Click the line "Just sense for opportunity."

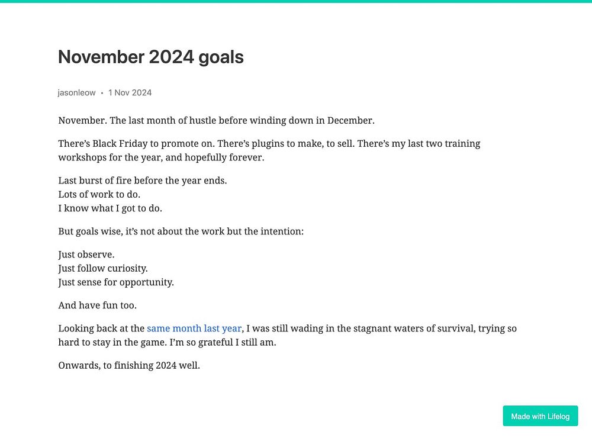click(115, 282)
